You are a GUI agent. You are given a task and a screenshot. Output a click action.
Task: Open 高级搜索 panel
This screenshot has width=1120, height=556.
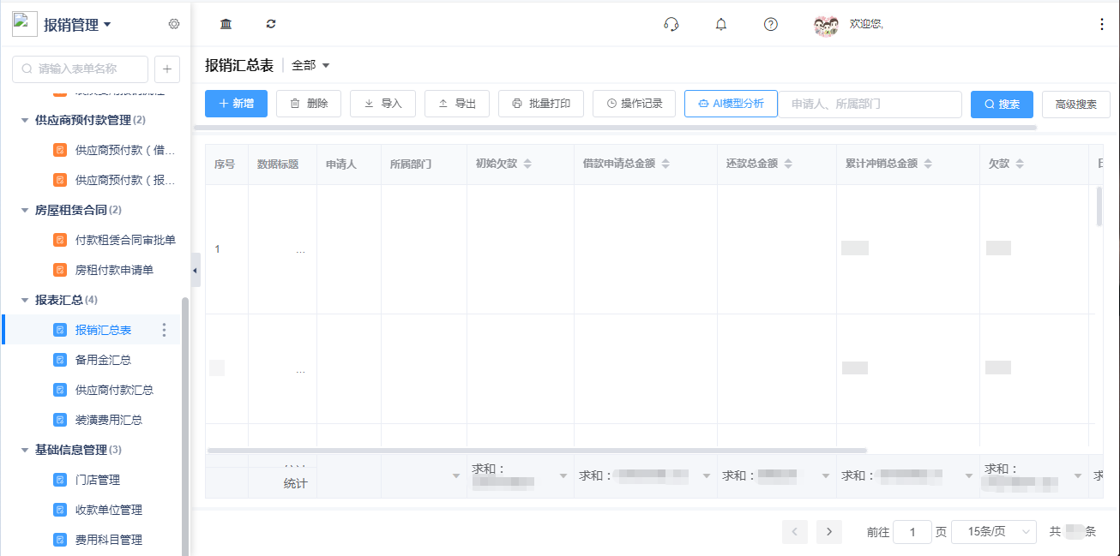click(1076, 105)
